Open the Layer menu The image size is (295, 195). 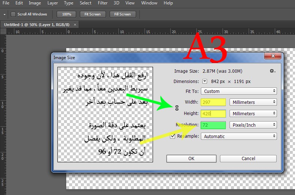point(53,3)
